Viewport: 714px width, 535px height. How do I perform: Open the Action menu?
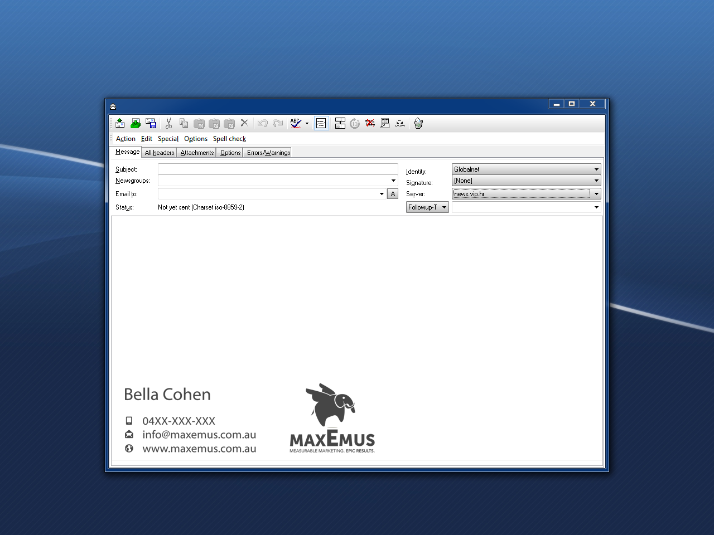(x=126, y=139)
